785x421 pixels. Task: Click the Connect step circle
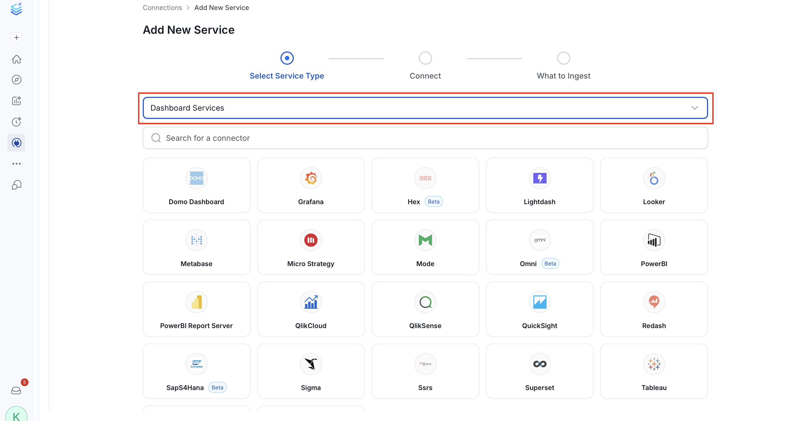click(425, 58)
